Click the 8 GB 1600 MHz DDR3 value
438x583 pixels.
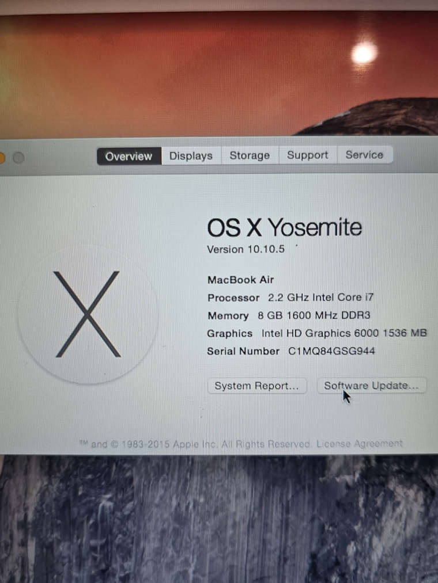pos(314,315)
